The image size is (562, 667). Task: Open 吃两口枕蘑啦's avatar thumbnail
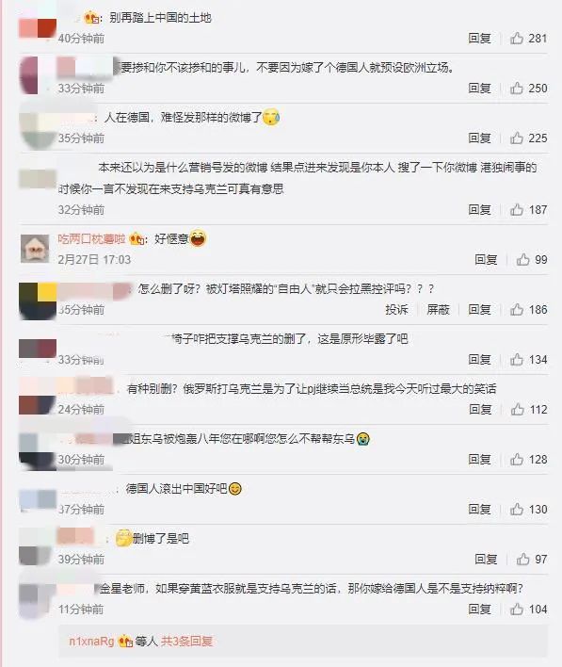(x=35, y=249)
